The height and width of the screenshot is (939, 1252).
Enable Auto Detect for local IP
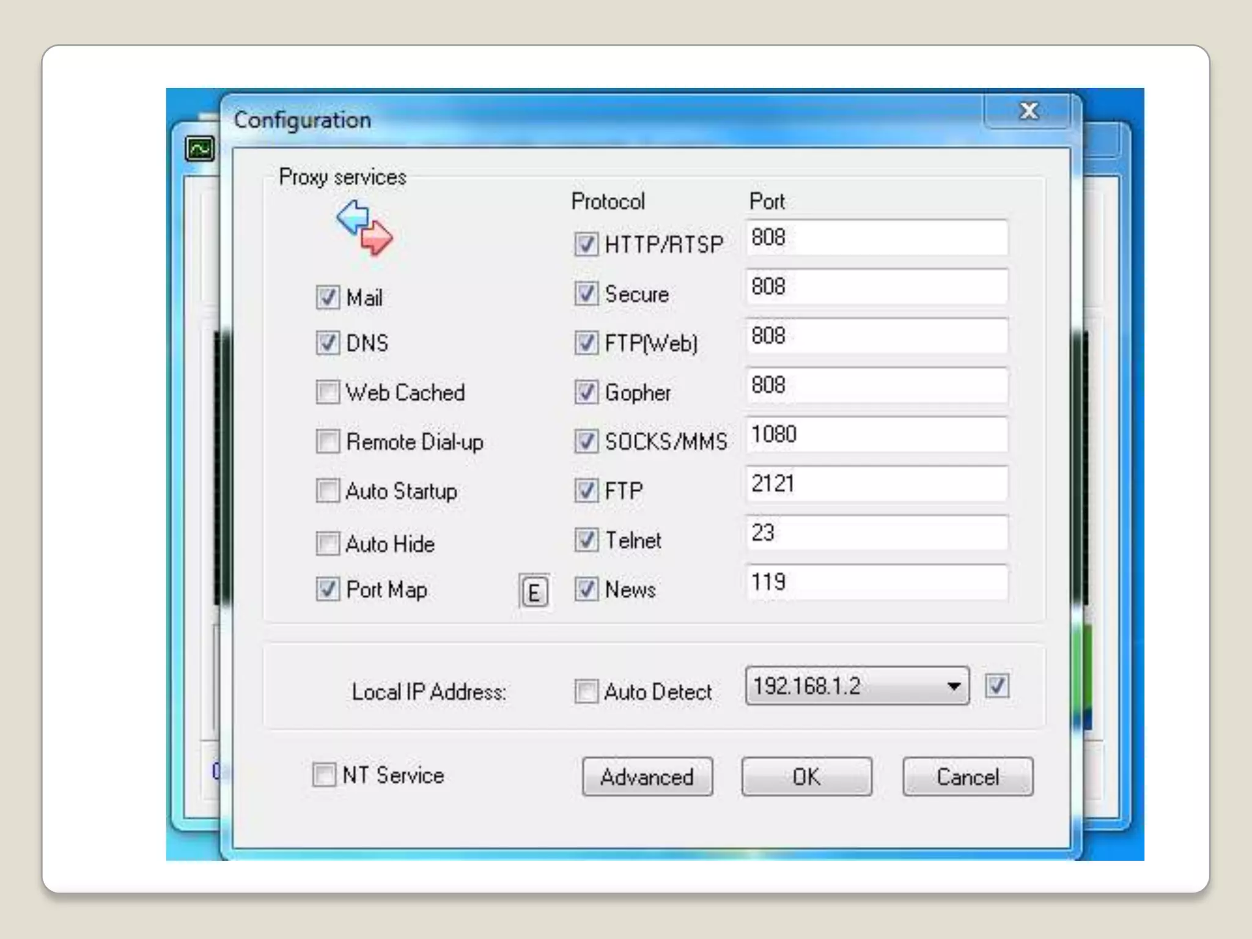[x=586, y=691]
